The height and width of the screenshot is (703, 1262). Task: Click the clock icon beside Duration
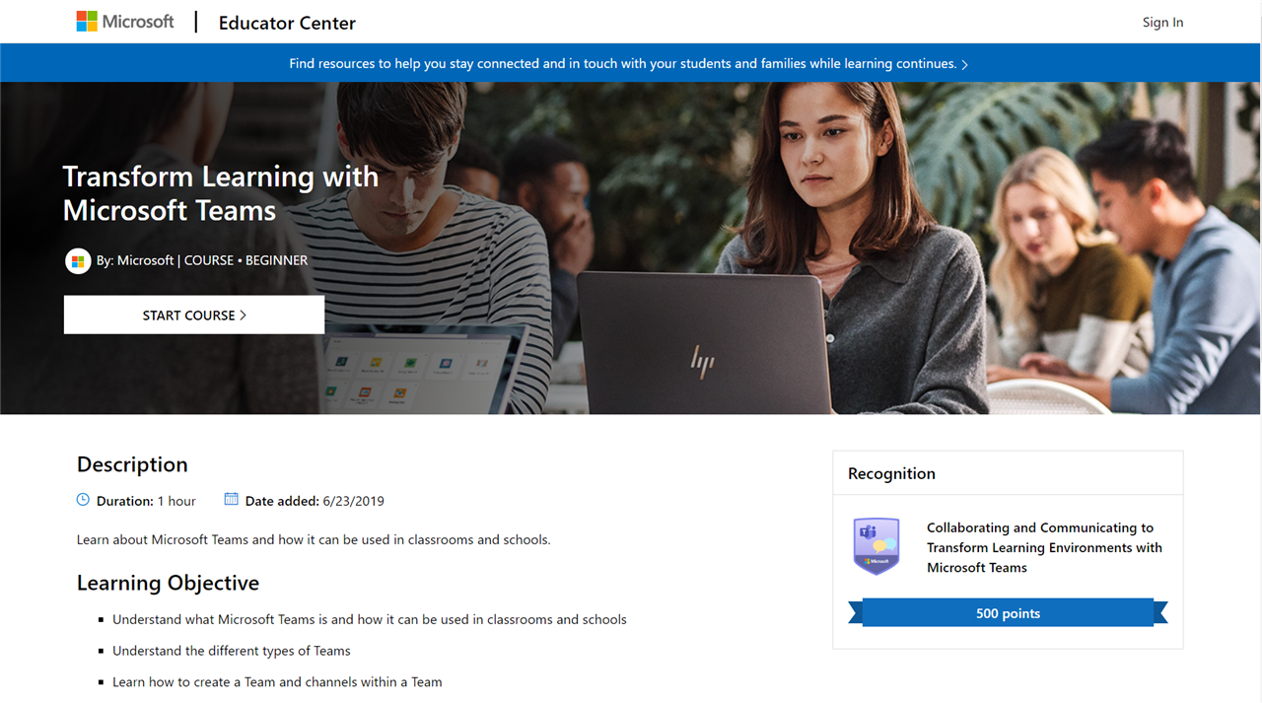pos(83,500)
